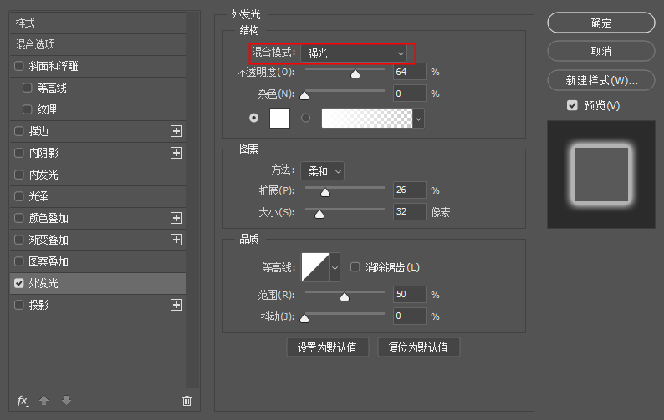Screen dimensions: 664x420
Task: Open the 样式 section in the left list
Action: point(97,23)
